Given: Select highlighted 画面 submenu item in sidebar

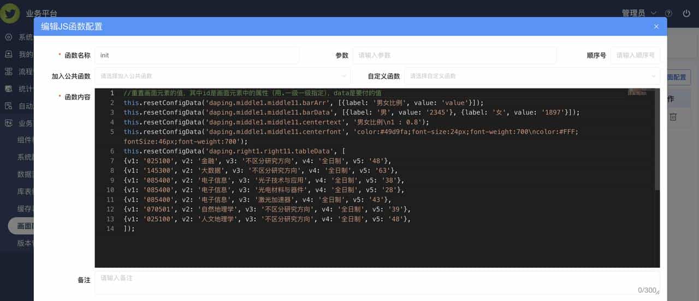Looking at the screenshot, I should (21, 226).
